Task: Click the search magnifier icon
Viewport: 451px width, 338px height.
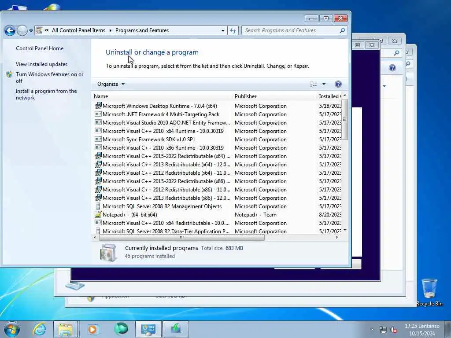Action: (342, 30)
